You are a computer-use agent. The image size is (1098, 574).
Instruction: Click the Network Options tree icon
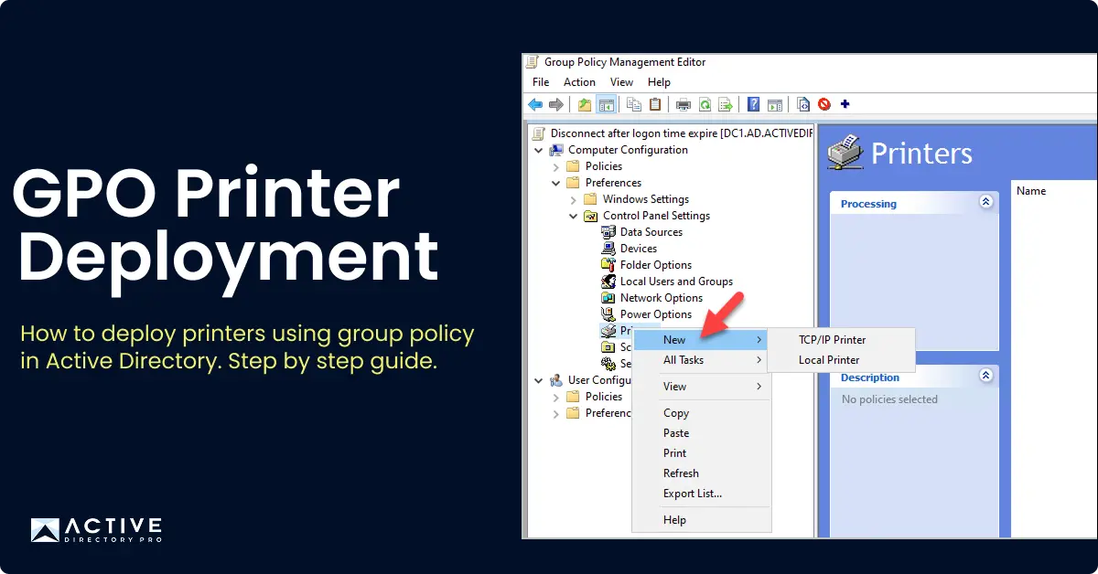coord(608,298)
